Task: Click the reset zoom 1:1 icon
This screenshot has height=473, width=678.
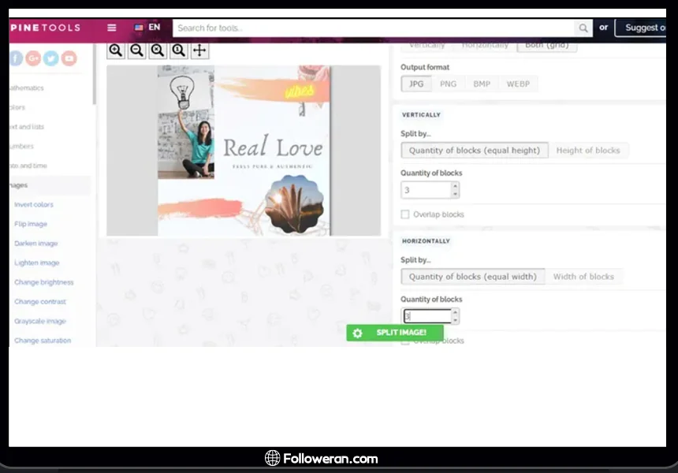Action: pos(178,50)
